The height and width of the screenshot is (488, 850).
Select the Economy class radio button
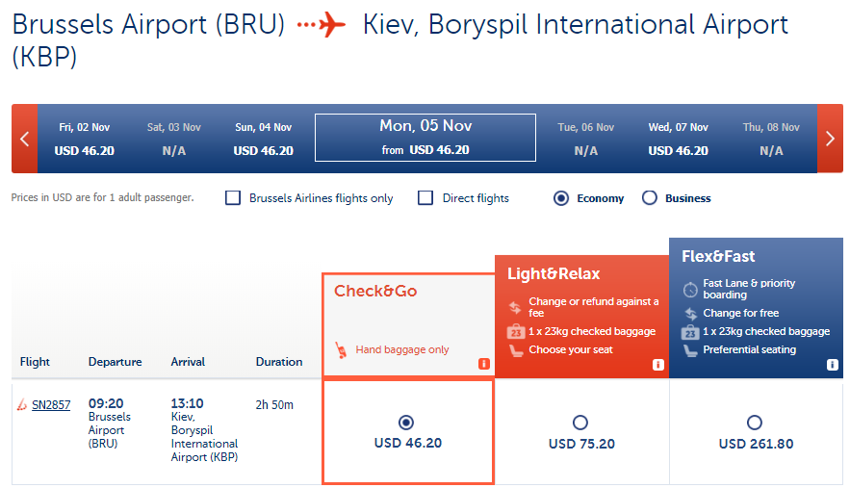pos(561,198)
